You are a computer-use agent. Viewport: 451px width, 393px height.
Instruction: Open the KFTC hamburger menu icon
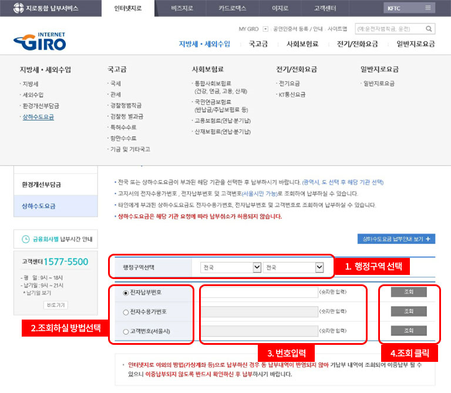click(428, 8)
